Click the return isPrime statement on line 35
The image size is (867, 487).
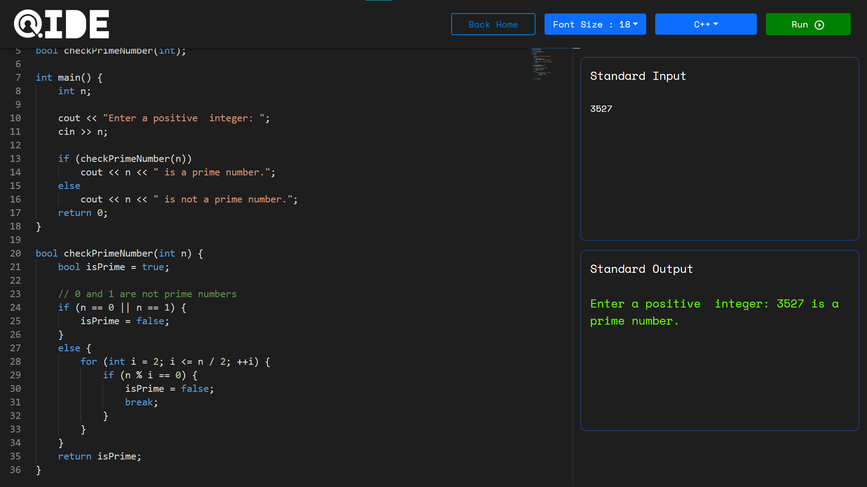pyautogui.click(x=99, y=456)
